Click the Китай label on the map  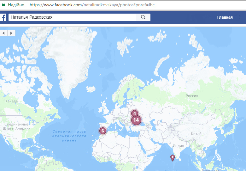pyautogui.click(x=196, y=134)
